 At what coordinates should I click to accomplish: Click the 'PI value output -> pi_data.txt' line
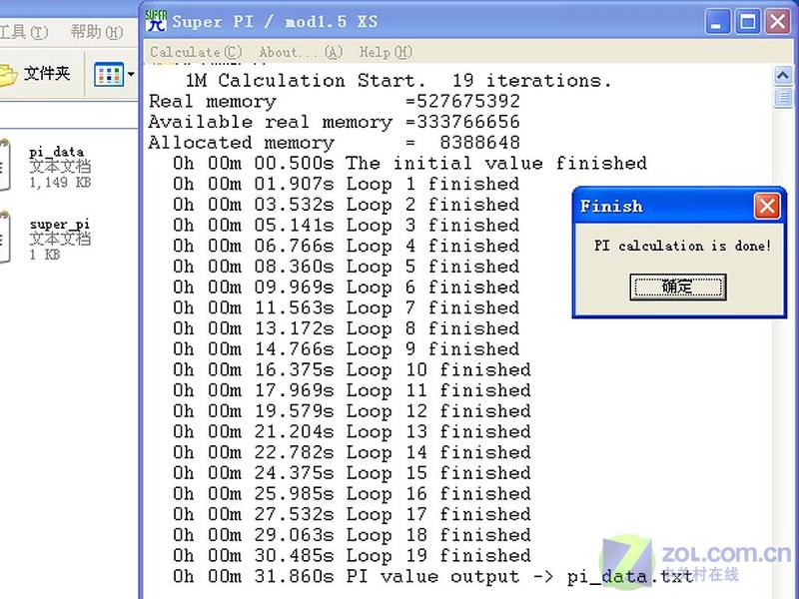coord(432,577)
